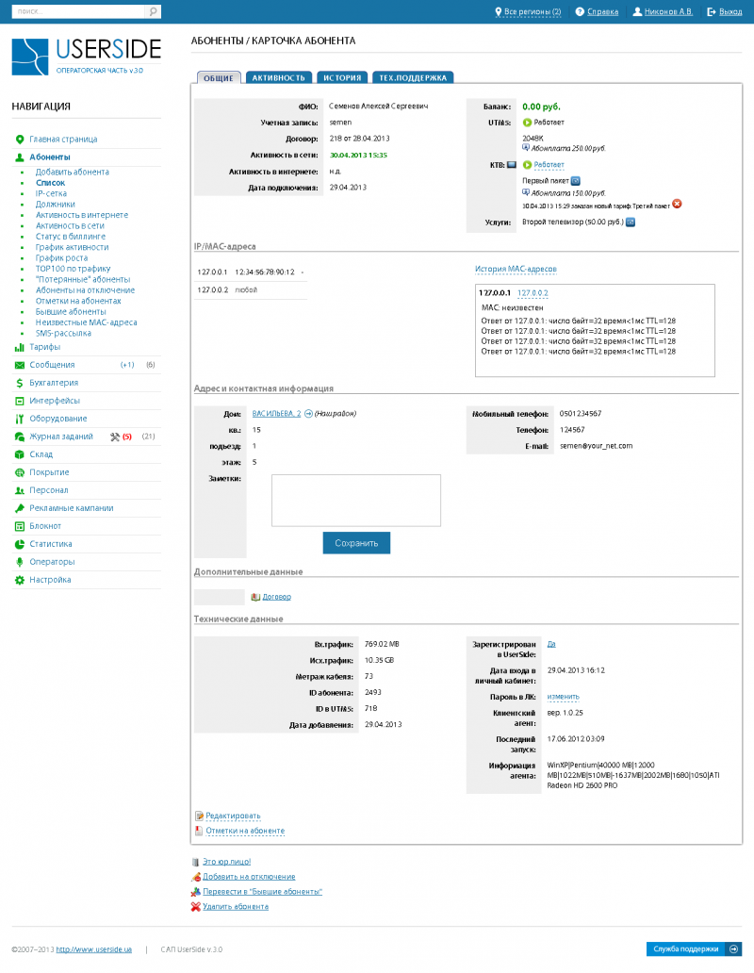
Task: Toggle the green UTM5 Работает status icon
Action: tap(527, 123)
